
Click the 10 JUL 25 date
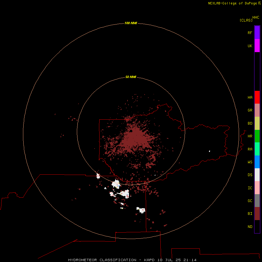169,260
